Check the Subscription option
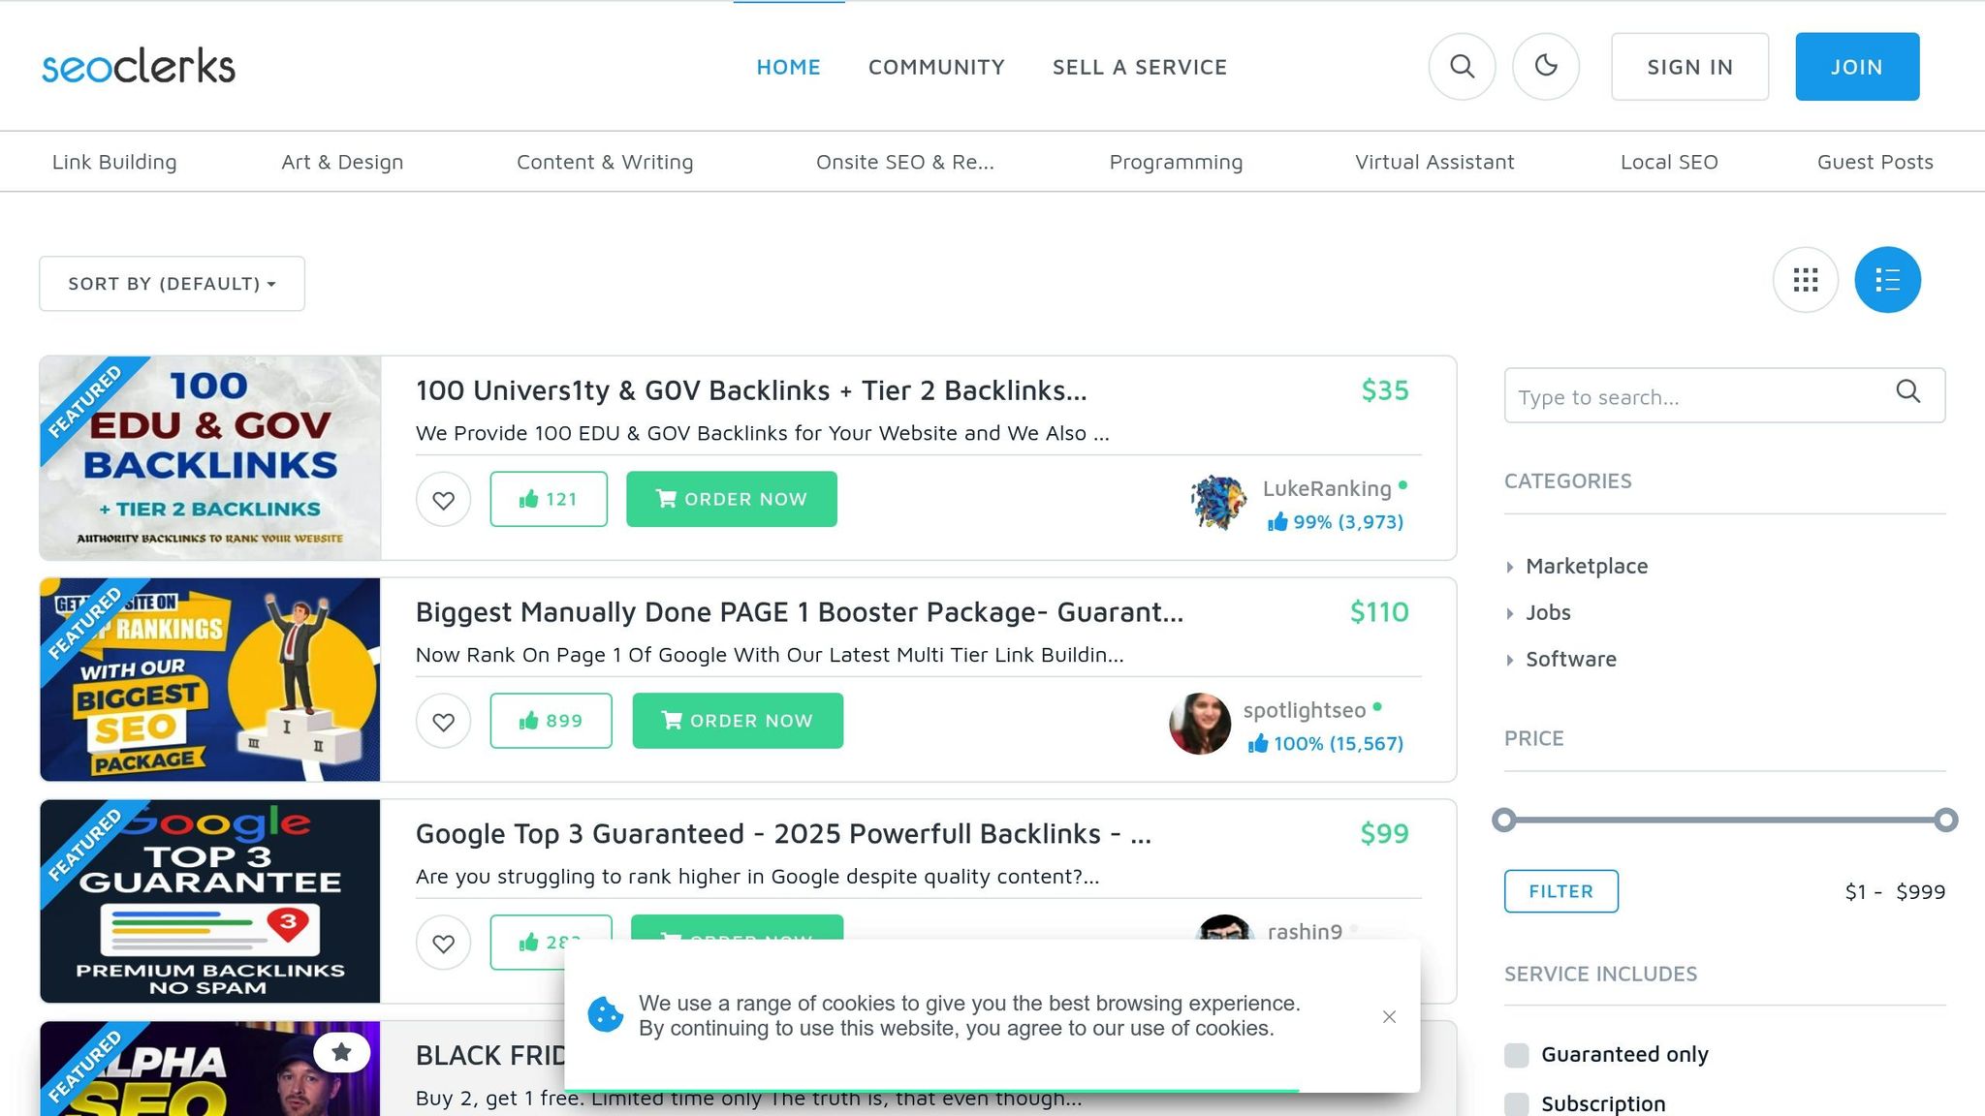Image resolution: width=1985 pixels, height=1116 pixels. 1516,1103
